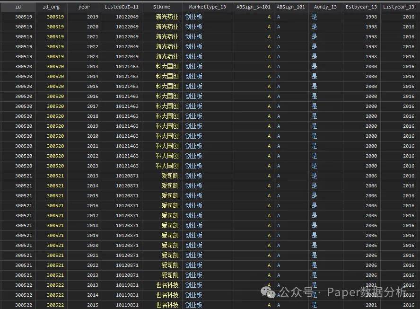The width and height of the screenshot is (420, 309).
Task: Select id_org 300521 in the 2014 row
Action: point(55,185)
